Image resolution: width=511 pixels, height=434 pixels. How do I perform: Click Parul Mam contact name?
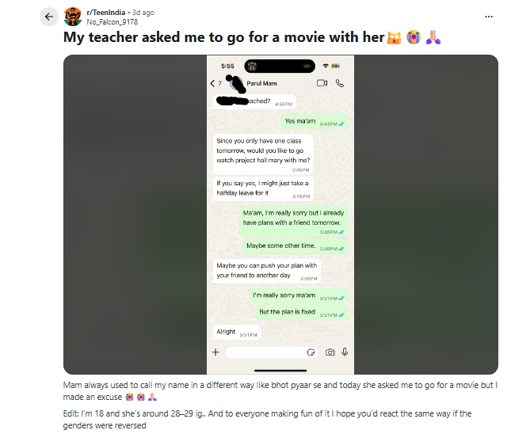[261, 83]
